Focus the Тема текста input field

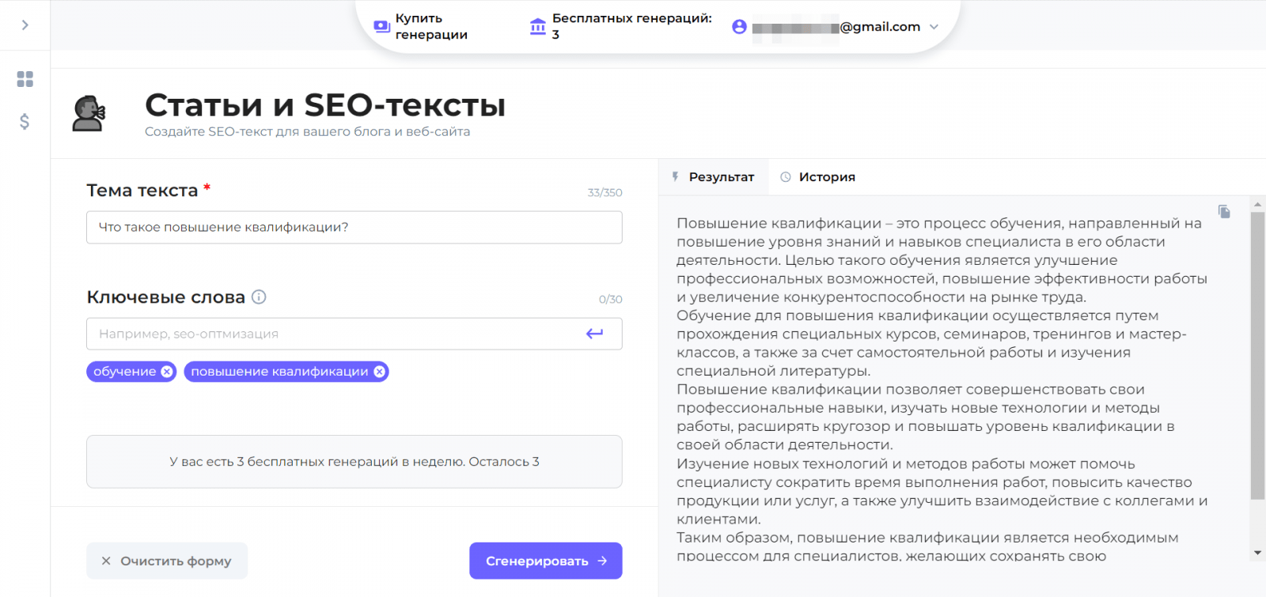[x=354, y=228]
